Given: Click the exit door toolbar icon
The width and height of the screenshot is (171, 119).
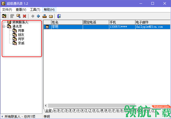Looking at the screenshot, I should tap(59, 16).
